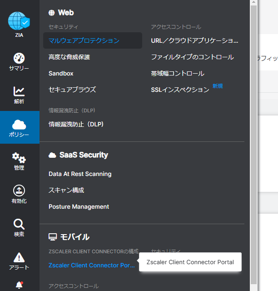Viewport: 278px width, 291px height.
Task: Click the 有効化 activation icon
Action: [19, 191]
